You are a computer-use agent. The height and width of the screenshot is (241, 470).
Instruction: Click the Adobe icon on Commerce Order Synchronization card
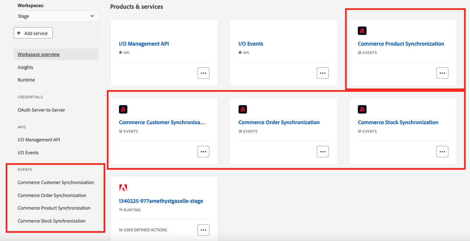(243, 109)
